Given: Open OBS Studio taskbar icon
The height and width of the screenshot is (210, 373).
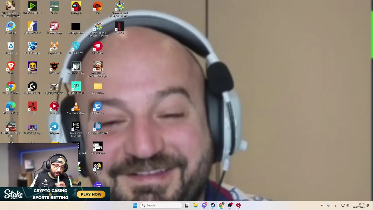Looking at the screenshot, I should point(230,205).
